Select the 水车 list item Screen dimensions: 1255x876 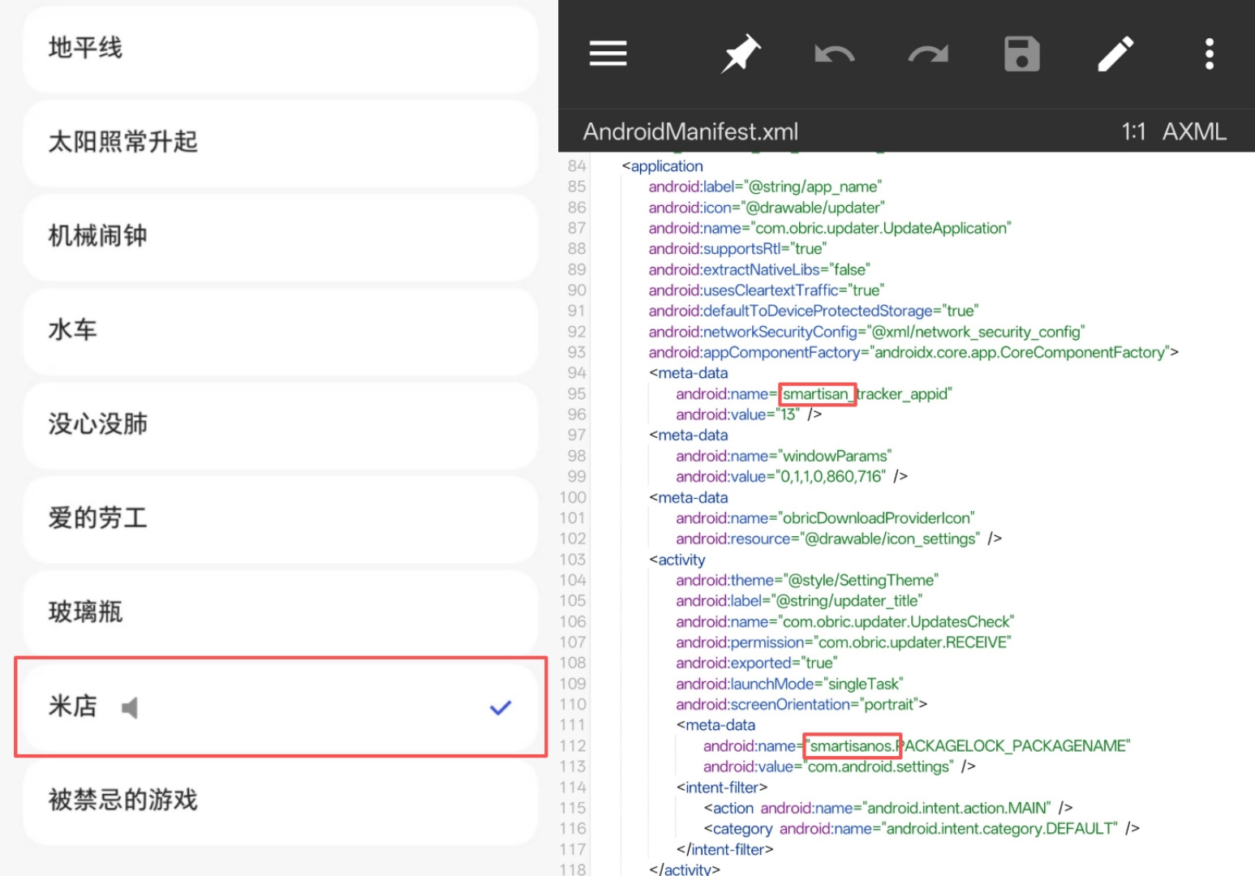280,331
